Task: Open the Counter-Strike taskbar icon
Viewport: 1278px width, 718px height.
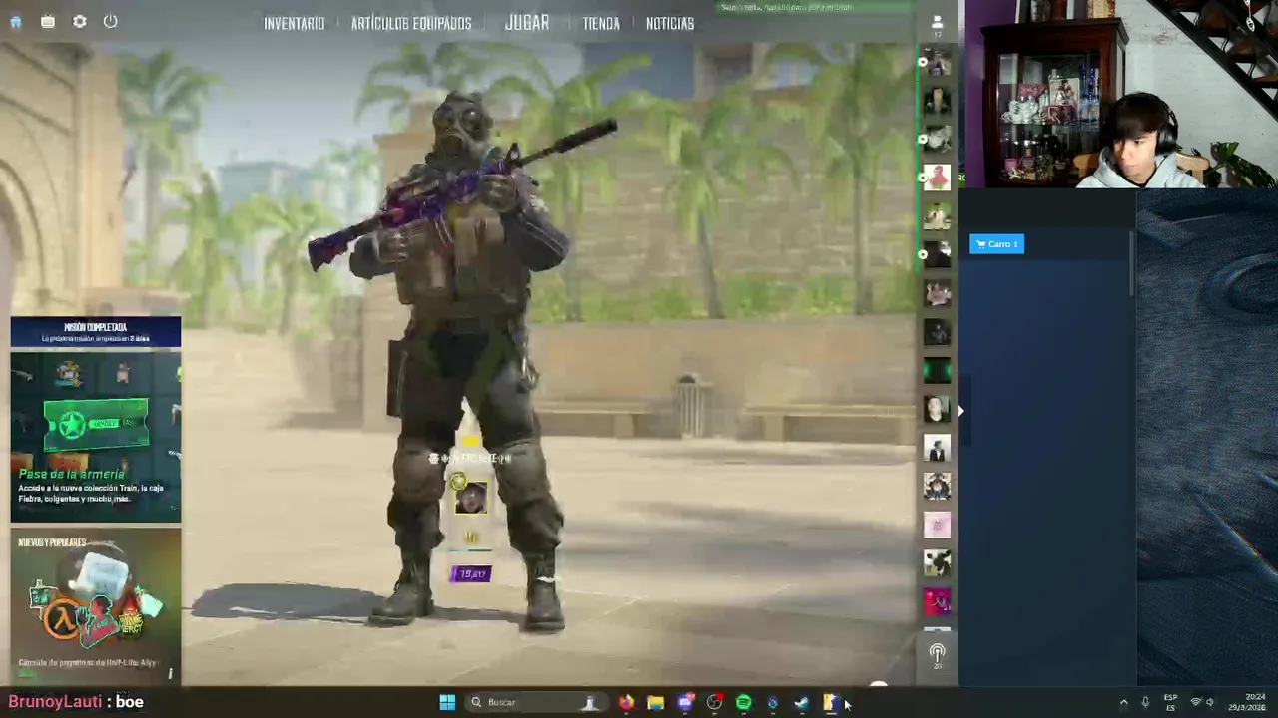Action: (830, 703)
